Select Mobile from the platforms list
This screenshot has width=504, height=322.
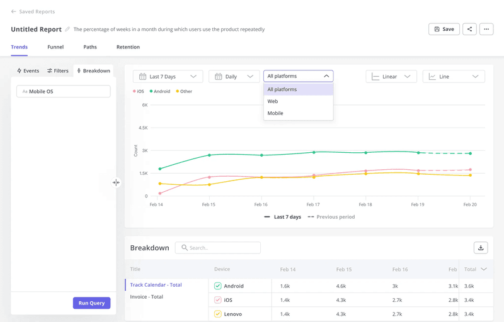click(x=275, y=113)
